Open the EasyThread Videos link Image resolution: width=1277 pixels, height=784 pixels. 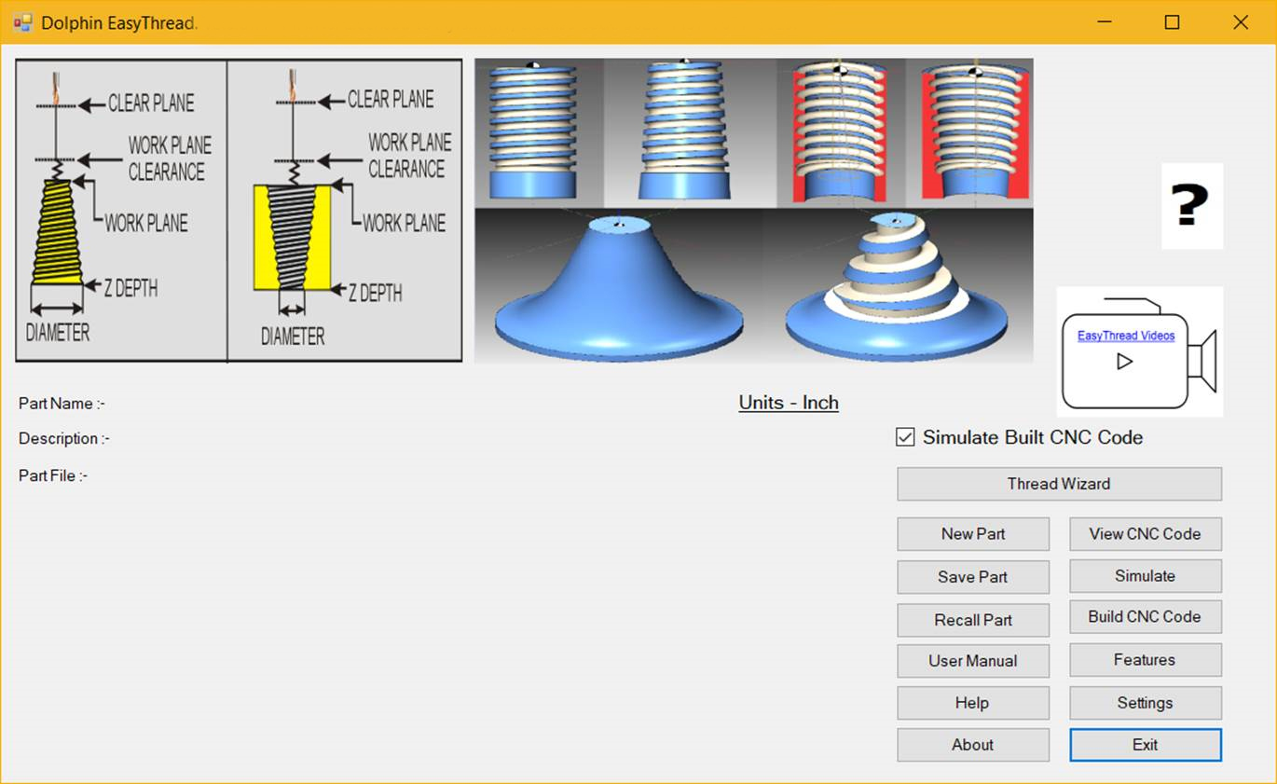(x=1124, y=336)
